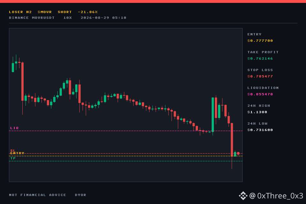Click the "$MOVR" ticker label

(x=45, y=12)
